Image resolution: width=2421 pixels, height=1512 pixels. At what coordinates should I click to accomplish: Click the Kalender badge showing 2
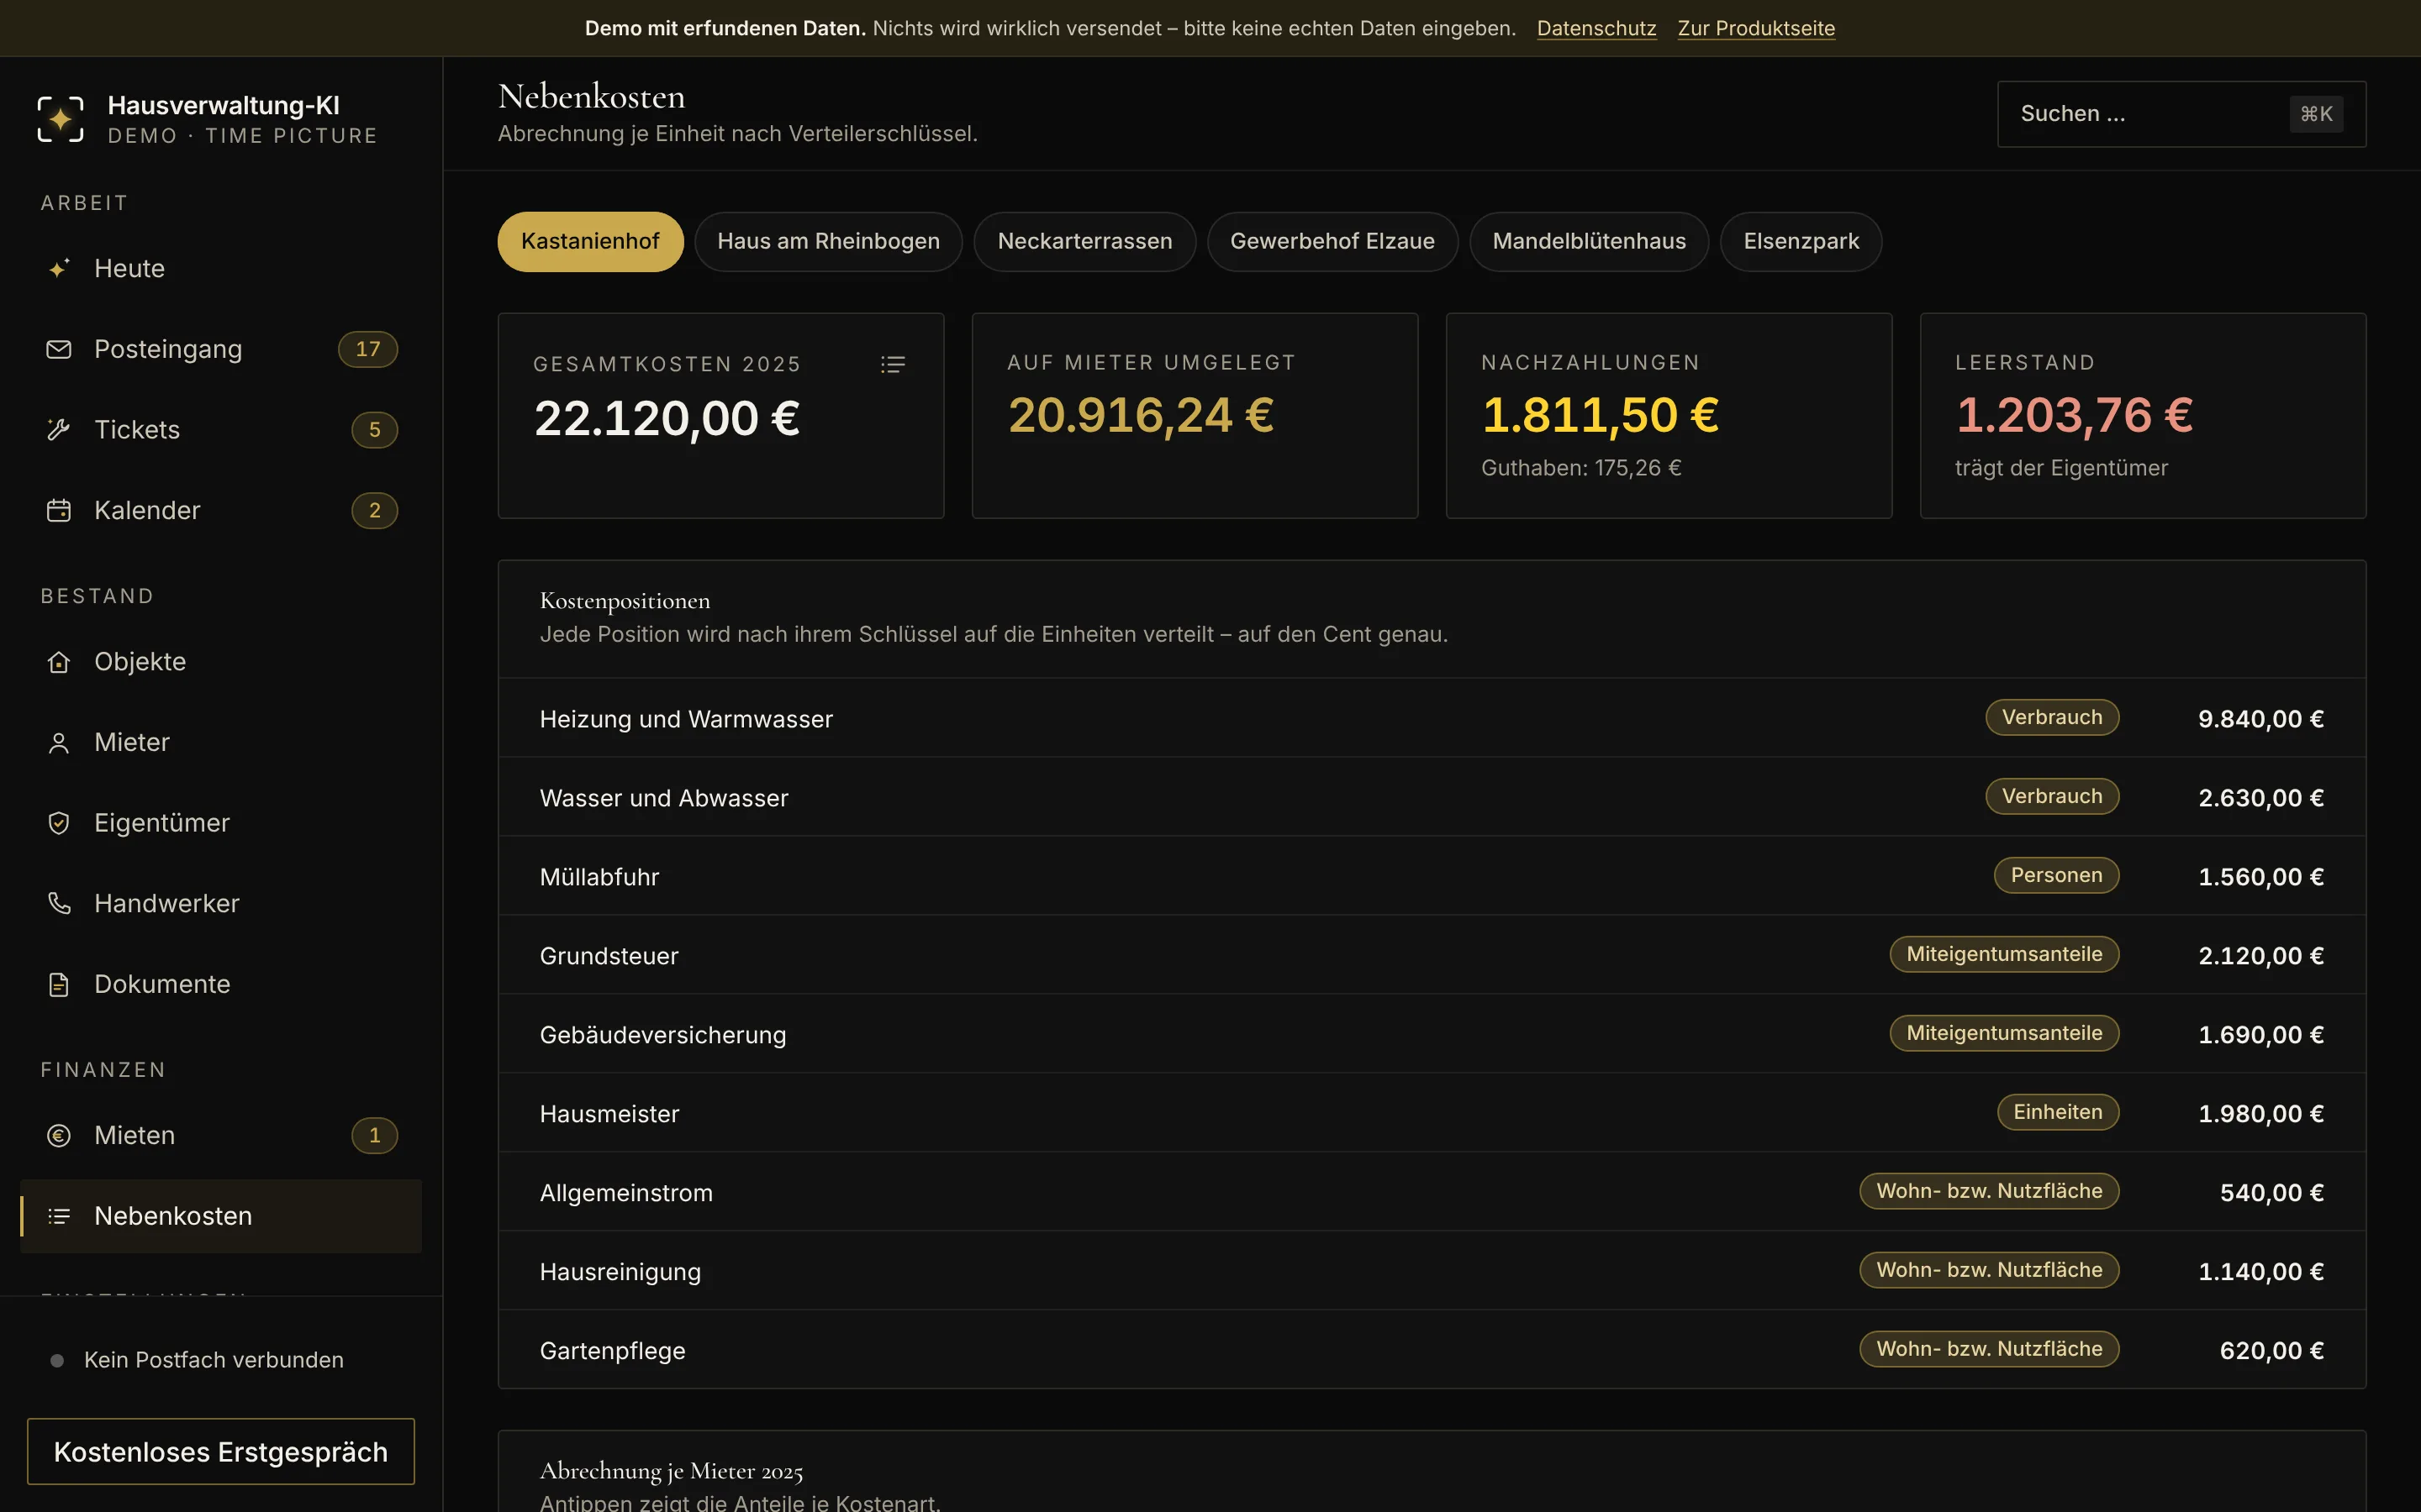(374, 510)
